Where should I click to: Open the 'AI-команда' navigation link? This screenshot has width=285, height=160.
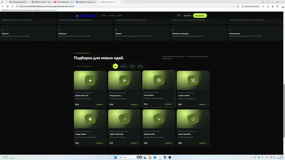111,16
